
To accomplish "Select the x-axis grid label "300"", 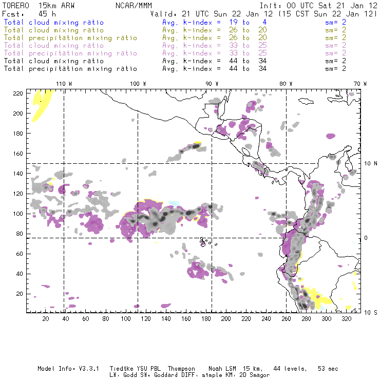I will pos(327,319).
